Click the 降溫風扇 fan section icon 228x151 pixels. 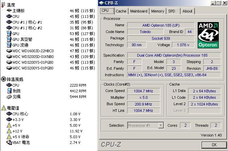pyautogui.click(x=3, y=79)
